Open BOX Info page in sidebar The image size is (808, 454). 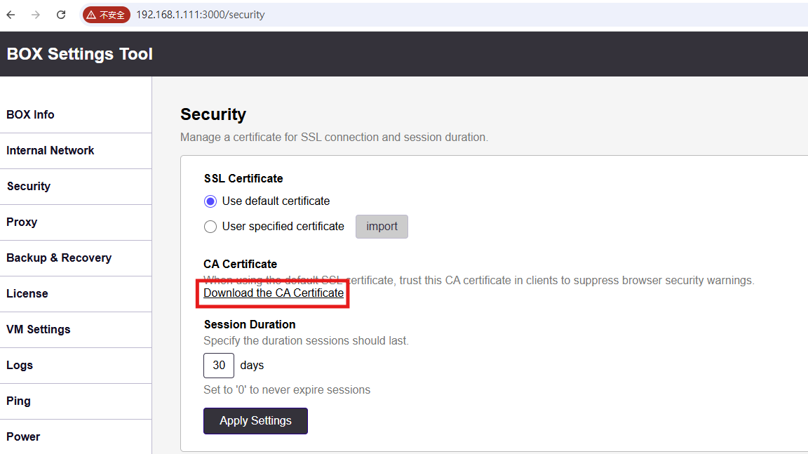76,115
